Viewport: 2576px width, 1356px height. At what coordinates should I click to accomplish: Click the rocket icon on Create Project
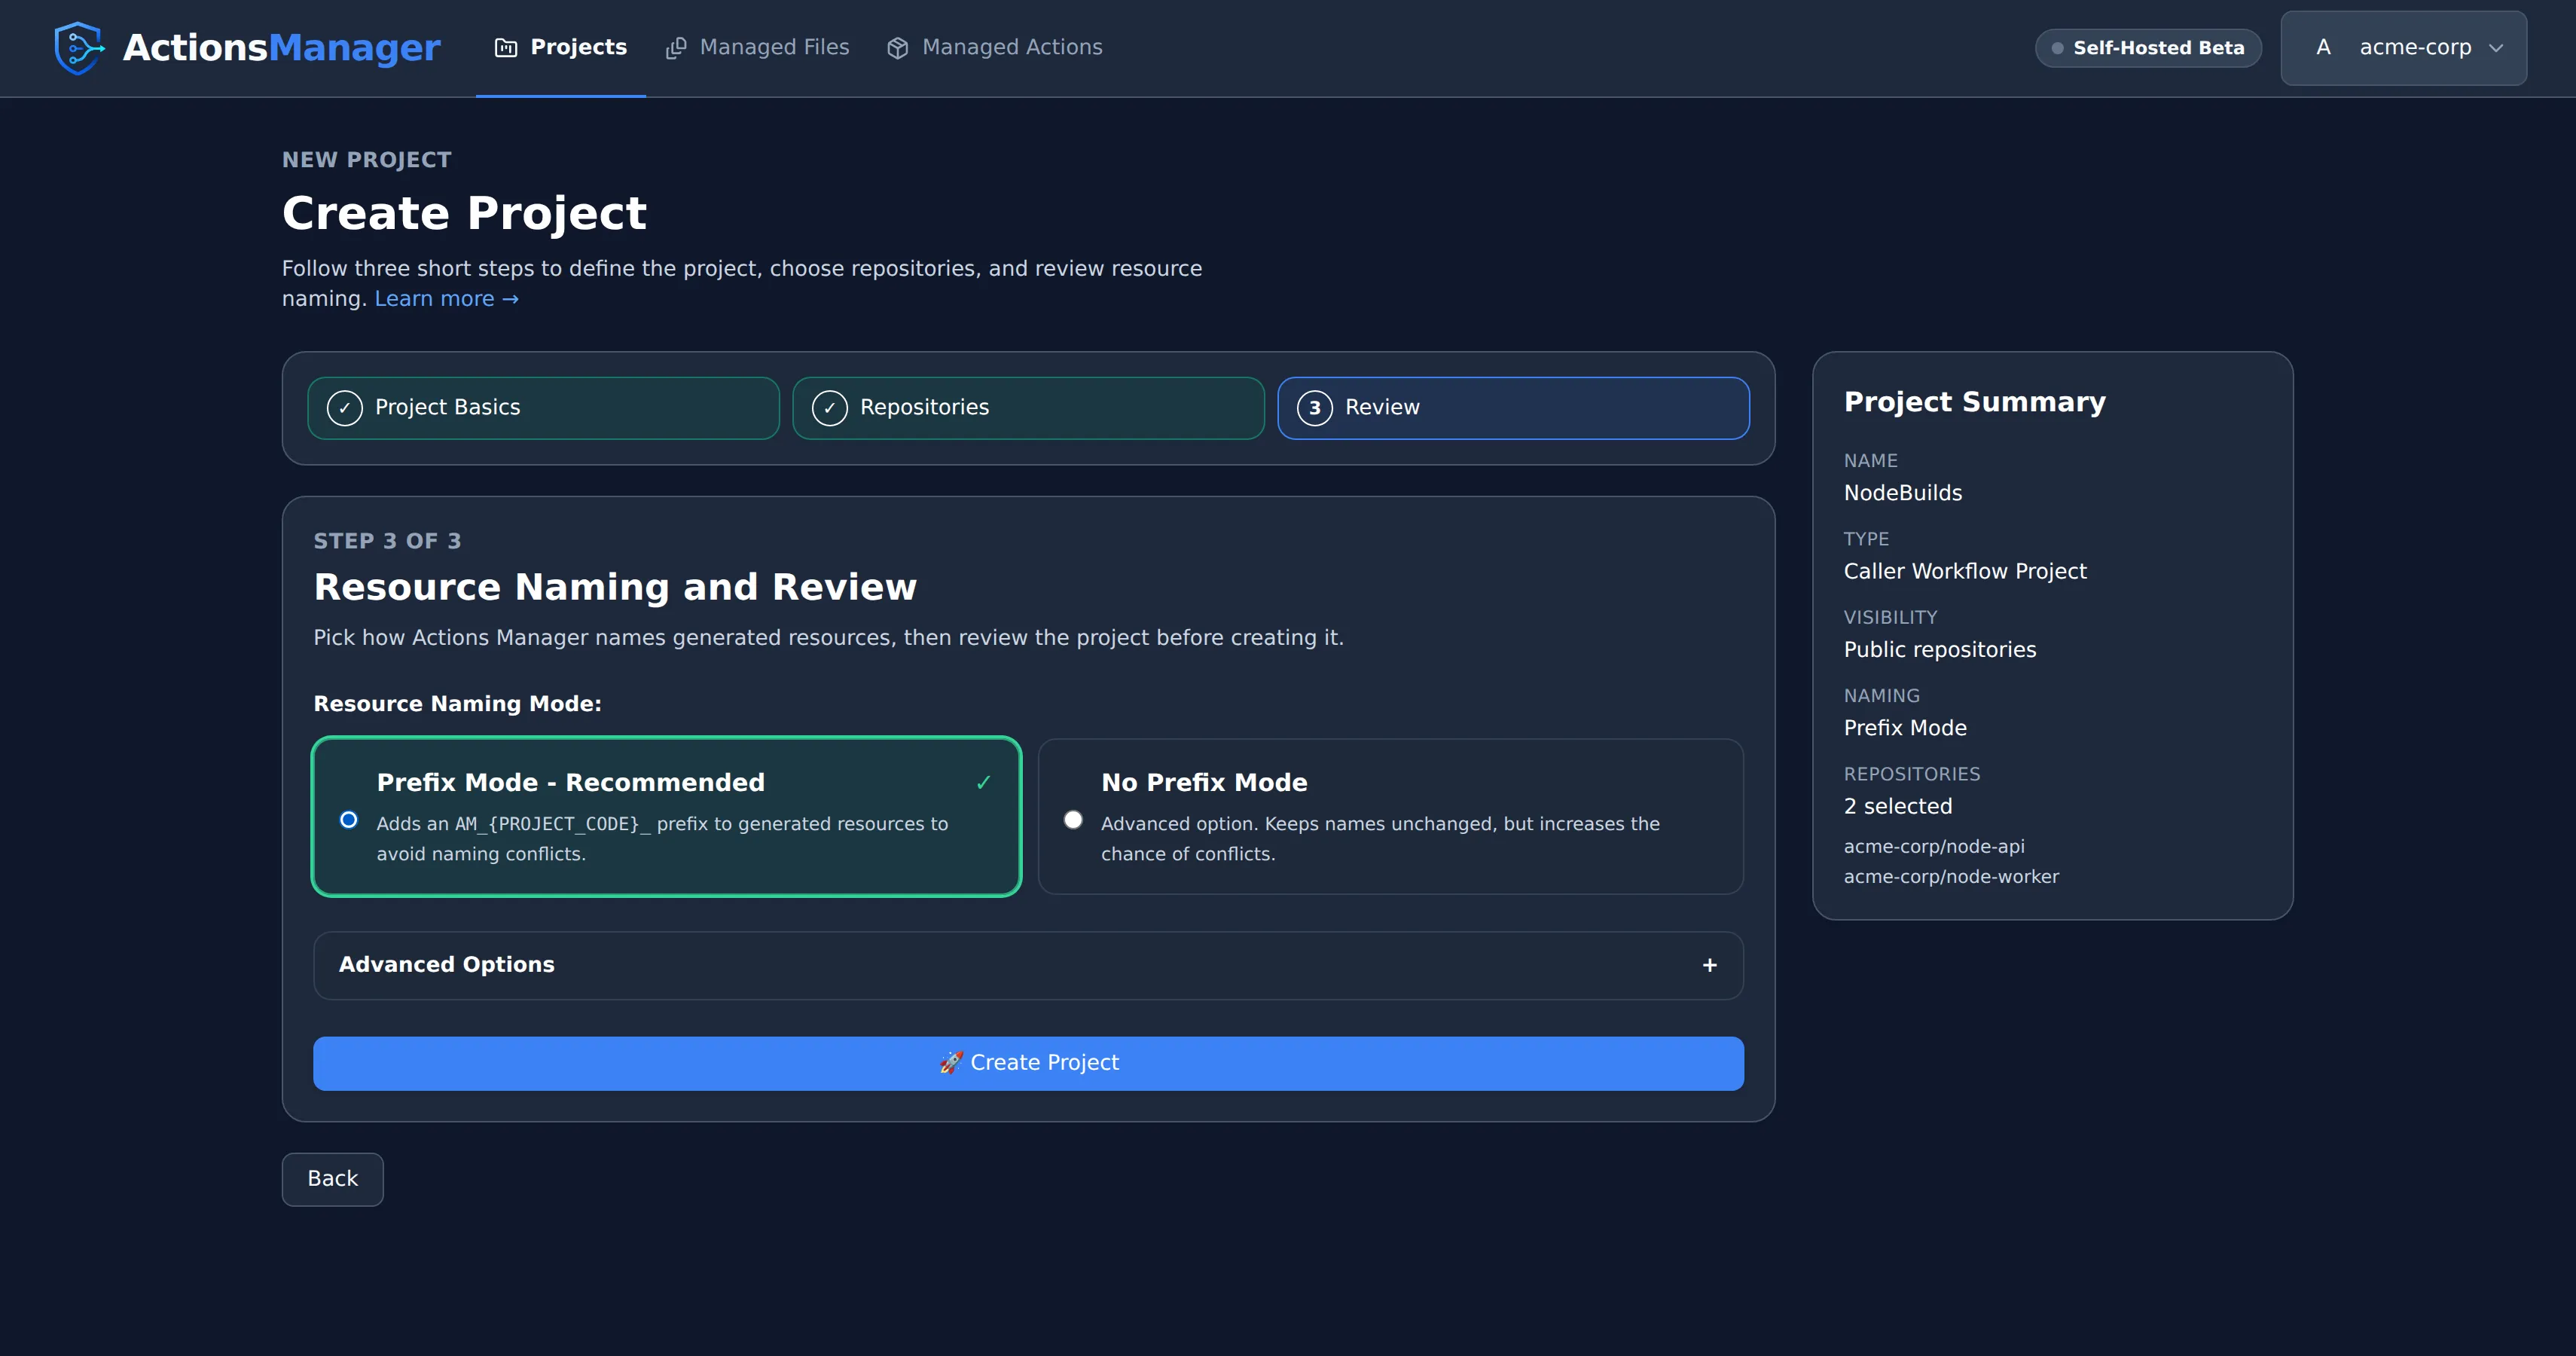[x=951, y=1062]
